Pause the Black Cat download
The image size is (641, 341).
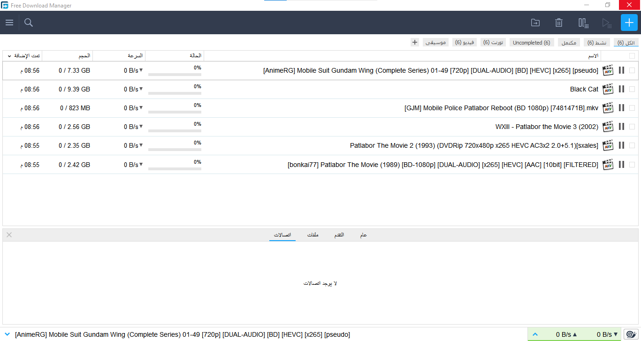coord(621,89)
